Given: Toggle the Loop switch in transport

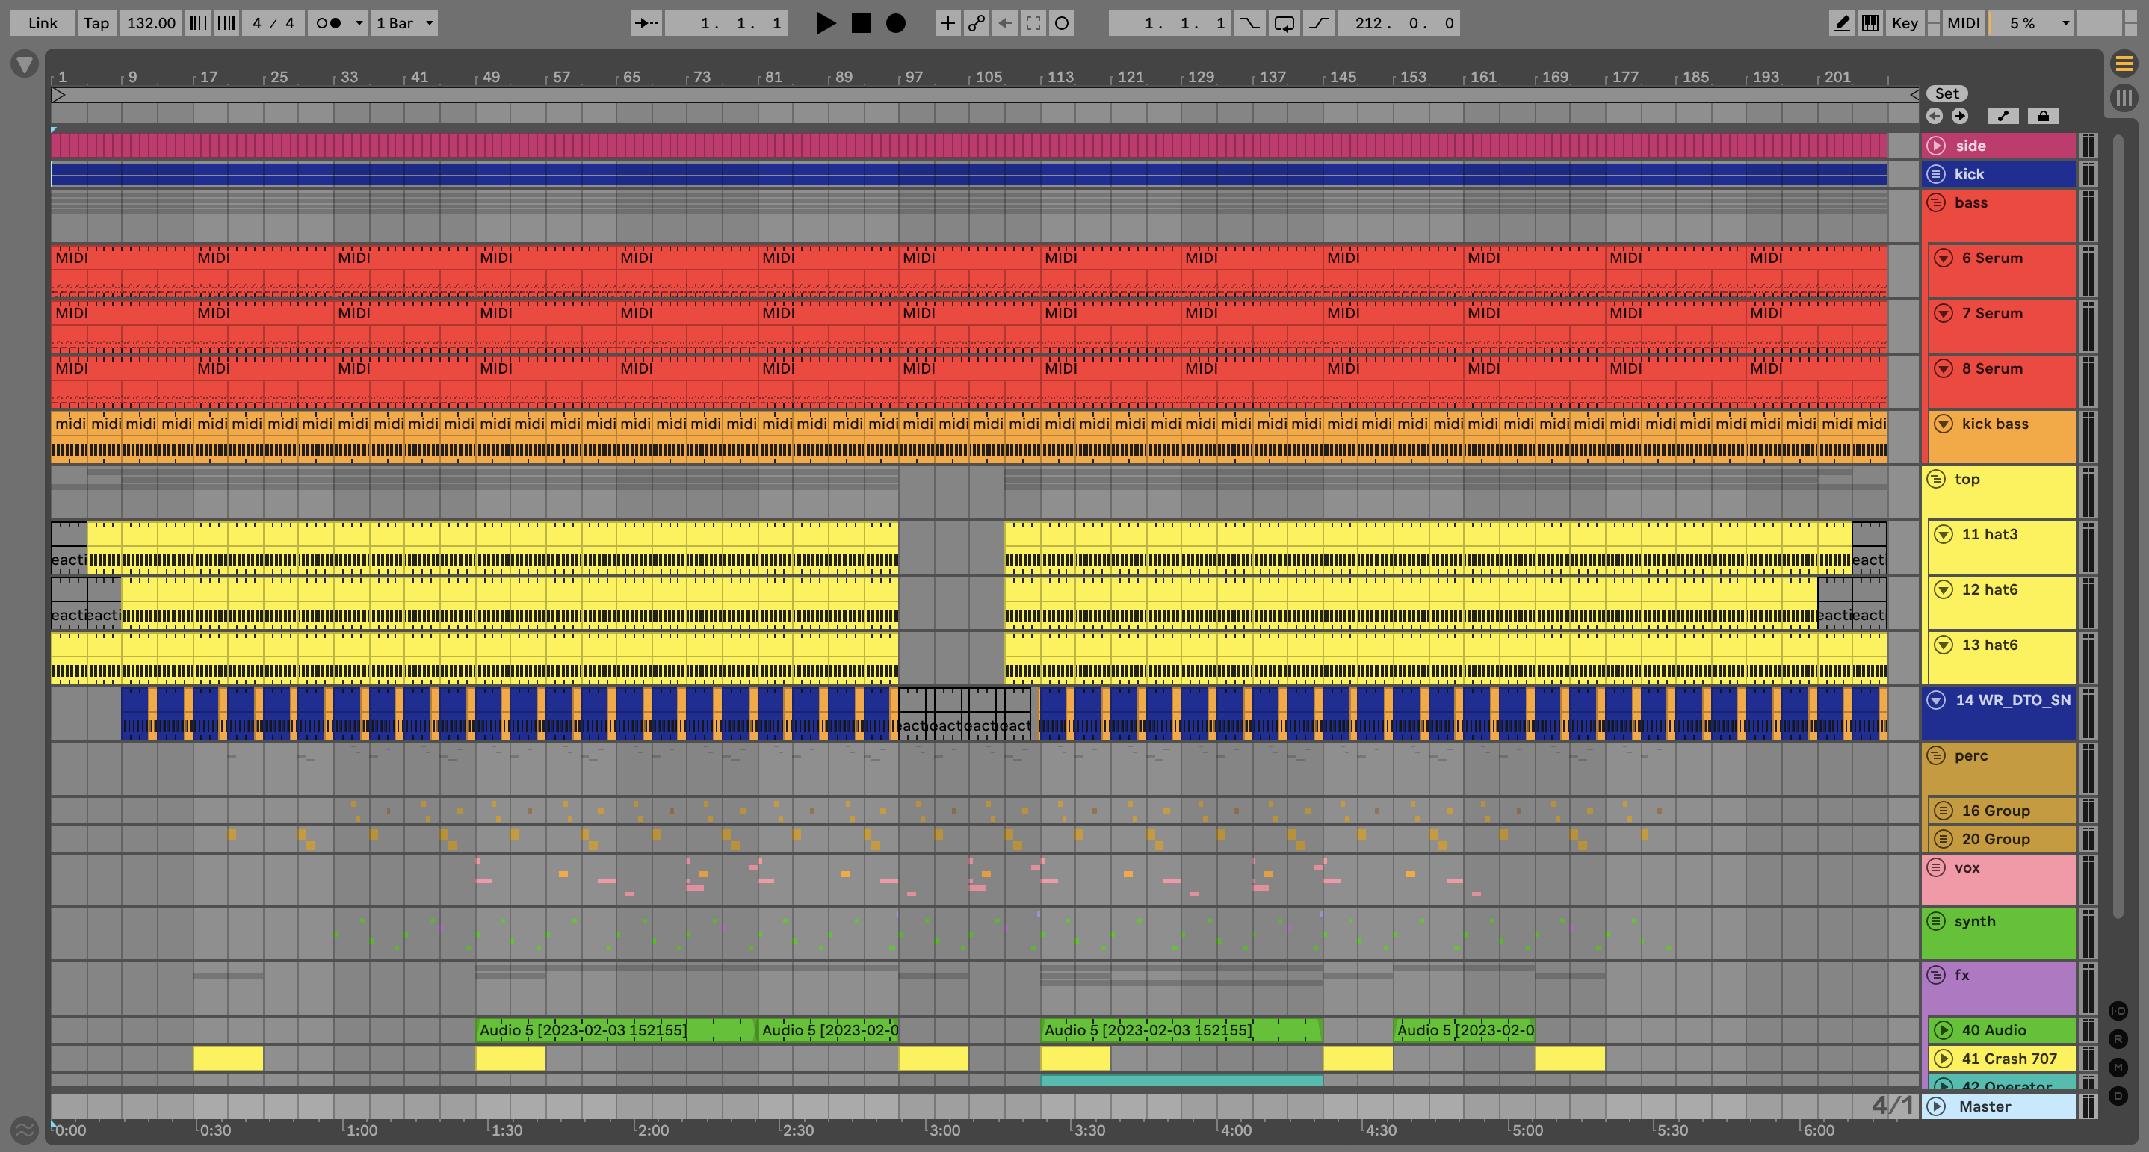Looking at the screenshot, I should click(1284, 23).
